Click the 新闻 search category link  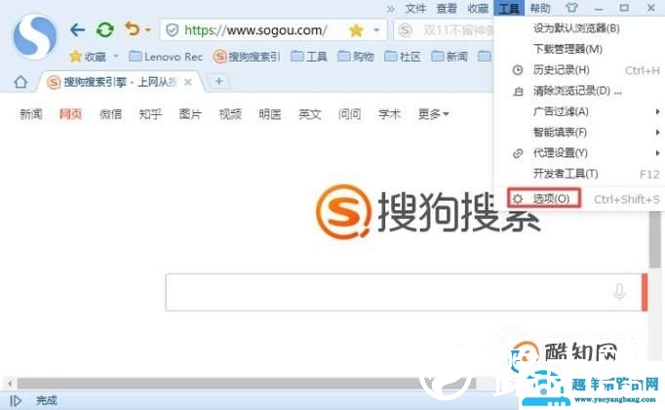pos(30,114)
